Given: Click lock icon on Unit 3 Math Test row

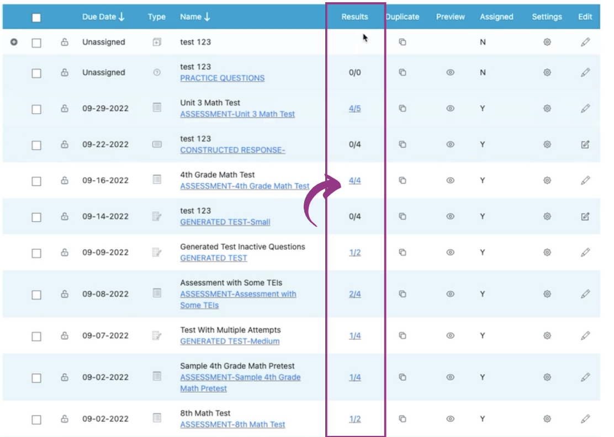Looking at the screenshot, I should (x=65, y=109).
